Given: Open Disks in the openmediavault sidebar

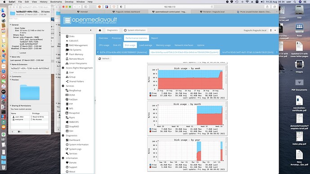Looking at the screenshot, I should [70, 36].
